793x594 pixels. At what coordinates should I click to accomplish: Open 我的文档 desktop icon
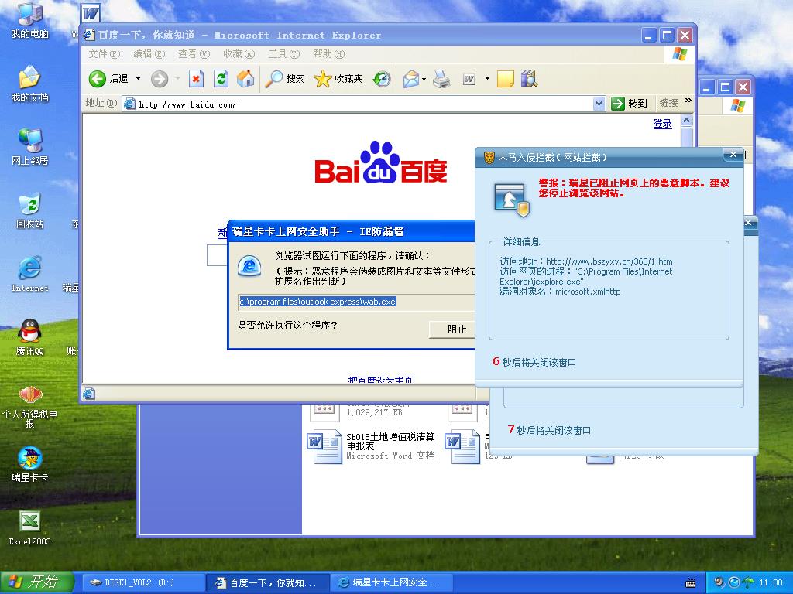click(x=30, y=84)
